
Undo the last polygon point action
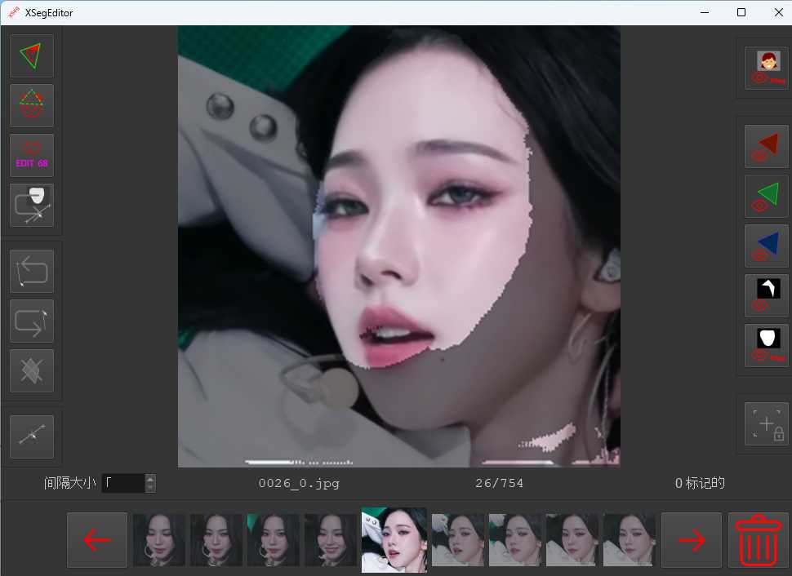[x=31, y=271]
